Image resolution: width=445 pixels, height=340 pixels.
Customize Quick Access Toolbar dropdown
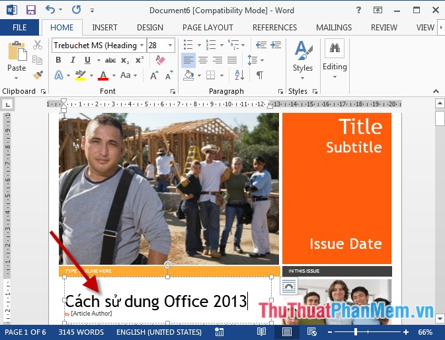92,11
